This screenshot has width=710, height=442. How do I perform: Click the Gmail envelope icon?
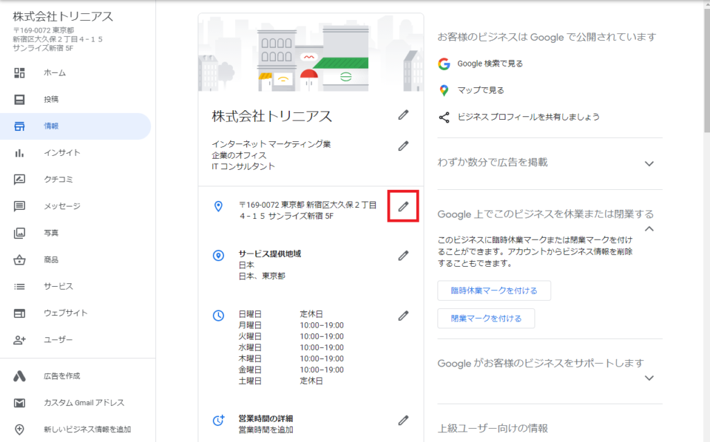coord(19,403)
